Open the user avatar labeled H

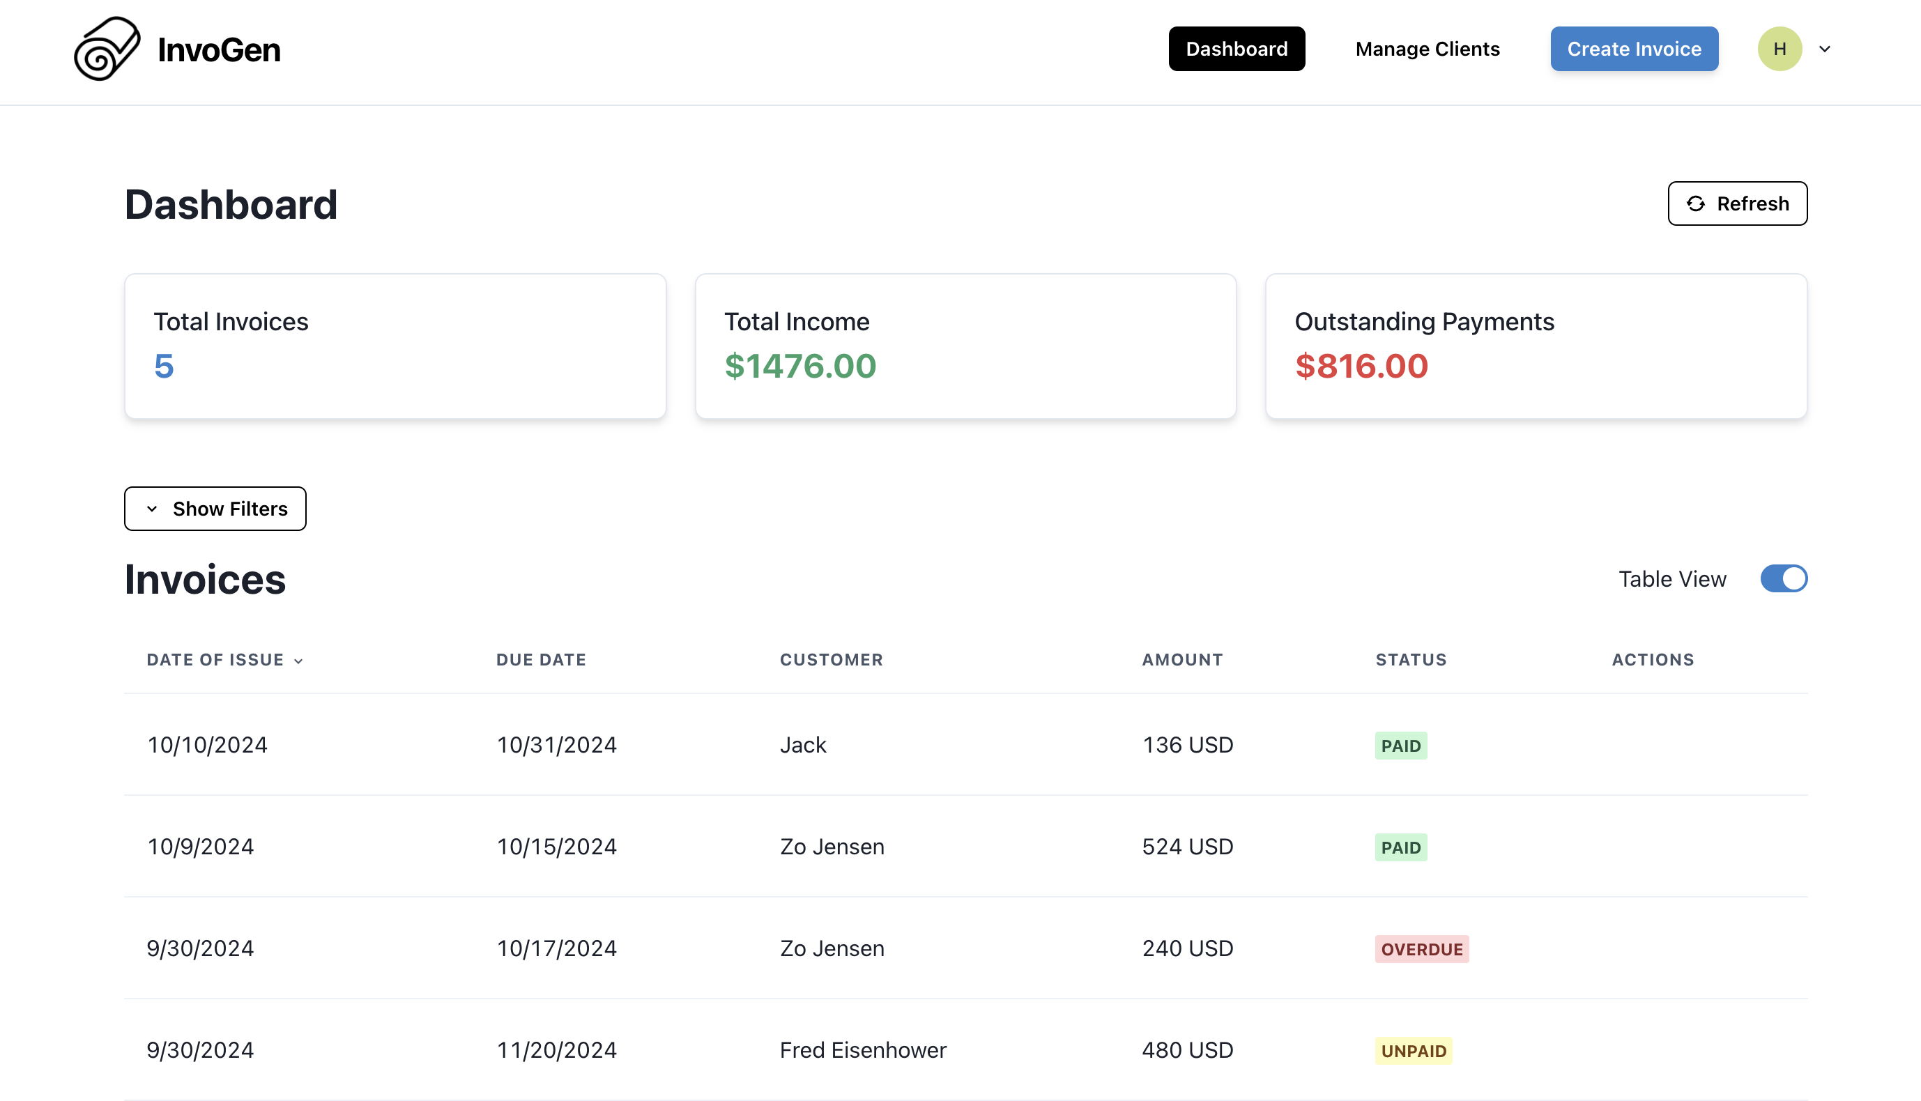click(1780, 48)
